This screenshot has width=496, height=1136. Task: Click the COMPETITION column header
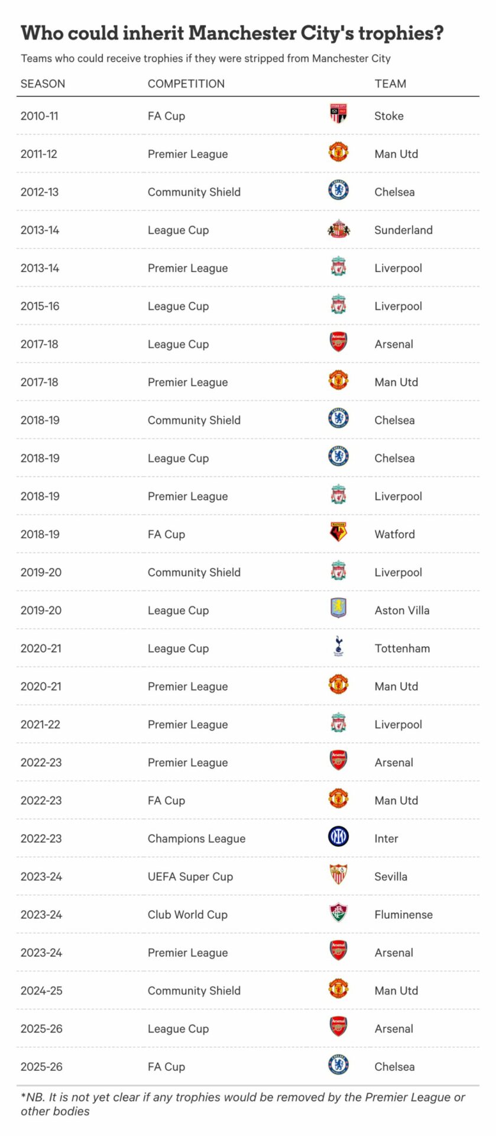tap(186, 84)
